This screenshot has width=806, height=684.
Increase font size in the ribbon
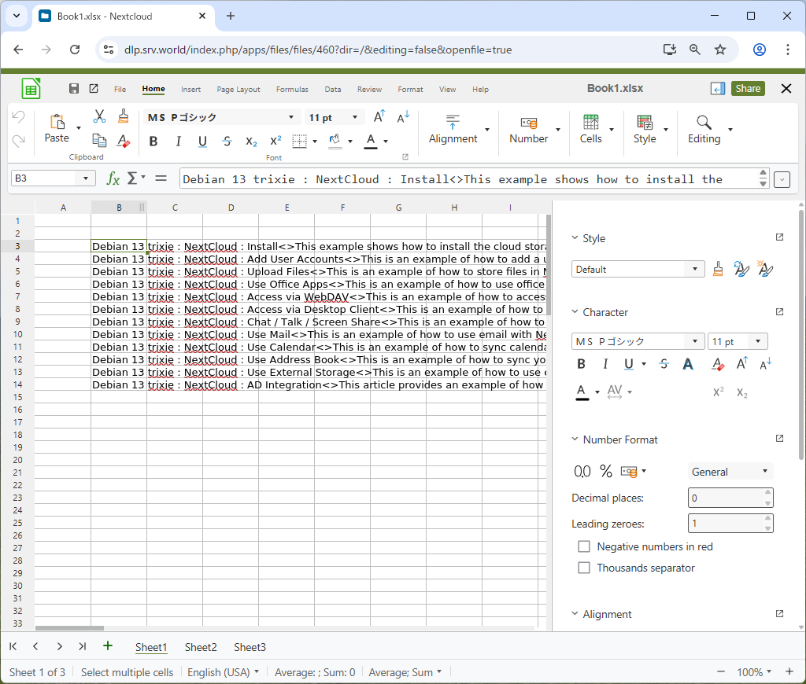click(x=379, y=117)
